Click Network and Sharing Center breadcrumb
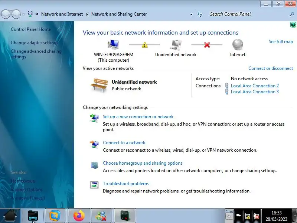The width and height of the screenshot is (297, 223). (119, 14)
